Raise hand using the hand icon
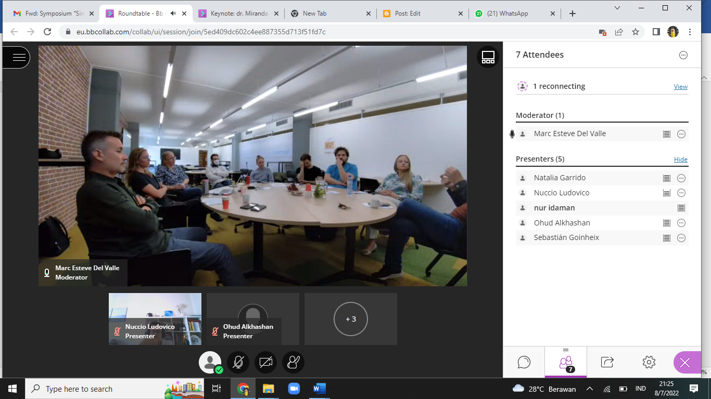The height and width of the screenshot is (399, 711). pos(294,363)
